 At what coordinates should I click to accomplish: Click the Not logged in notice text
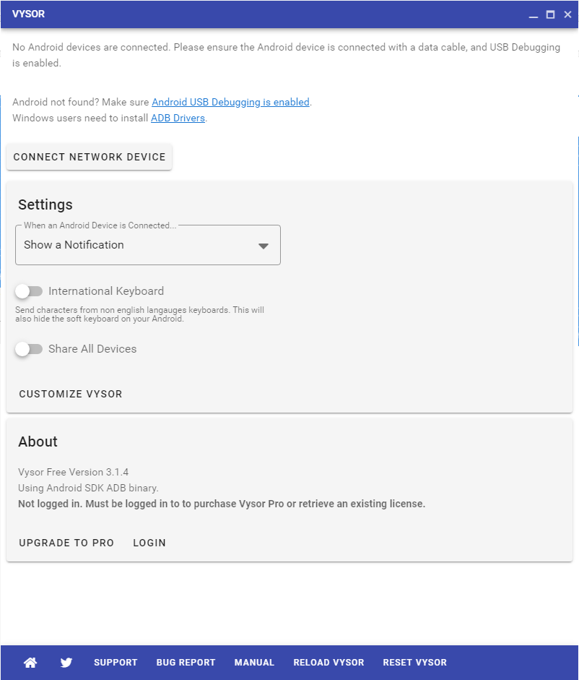pyautogui.click(x=222, y=504)
